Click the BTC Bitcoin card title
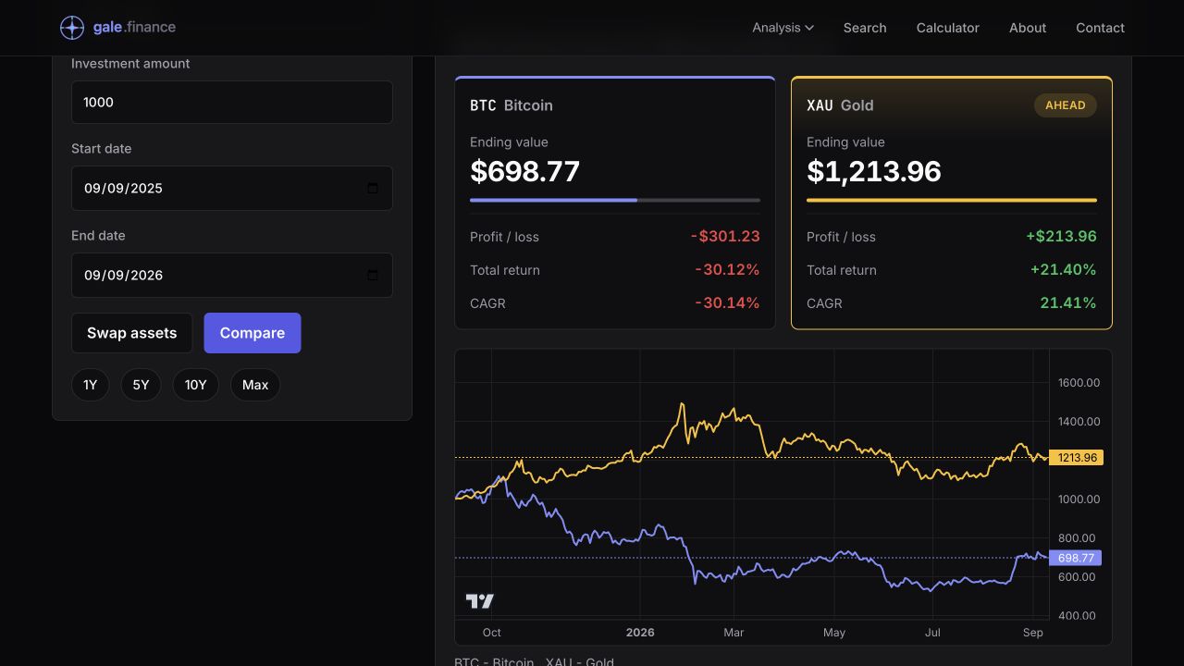The width and height of the screenshot is (1184, 666). [512, 105]
